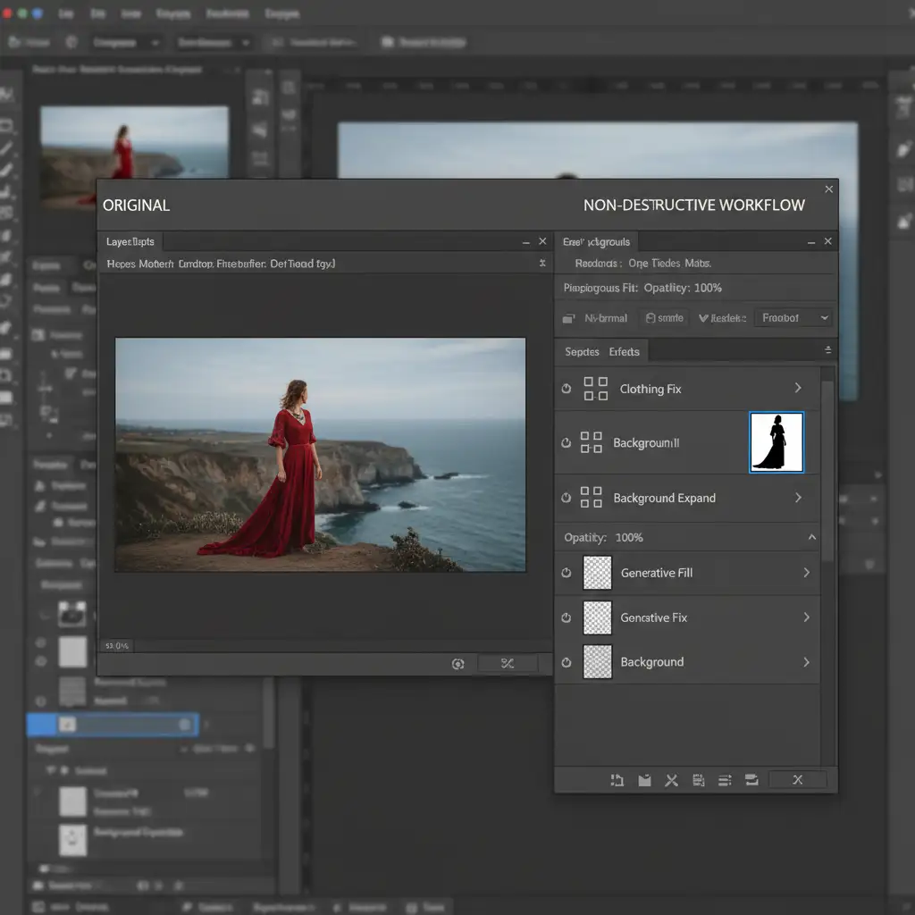This screenshot has width=915, height=915.
Task: Click the button right of the target icon
Action: coord(508,664)
